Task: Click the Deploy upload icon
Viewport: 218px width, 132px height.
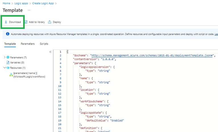Action: click(x=50, y=22)
